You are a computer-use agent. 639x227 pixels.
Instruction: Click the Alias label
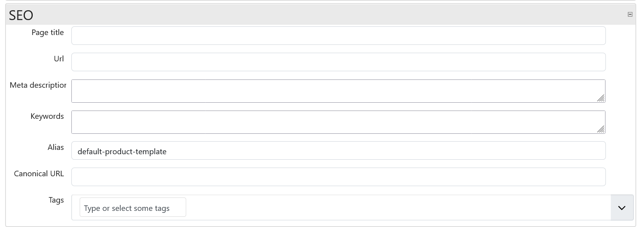[56, 148]
